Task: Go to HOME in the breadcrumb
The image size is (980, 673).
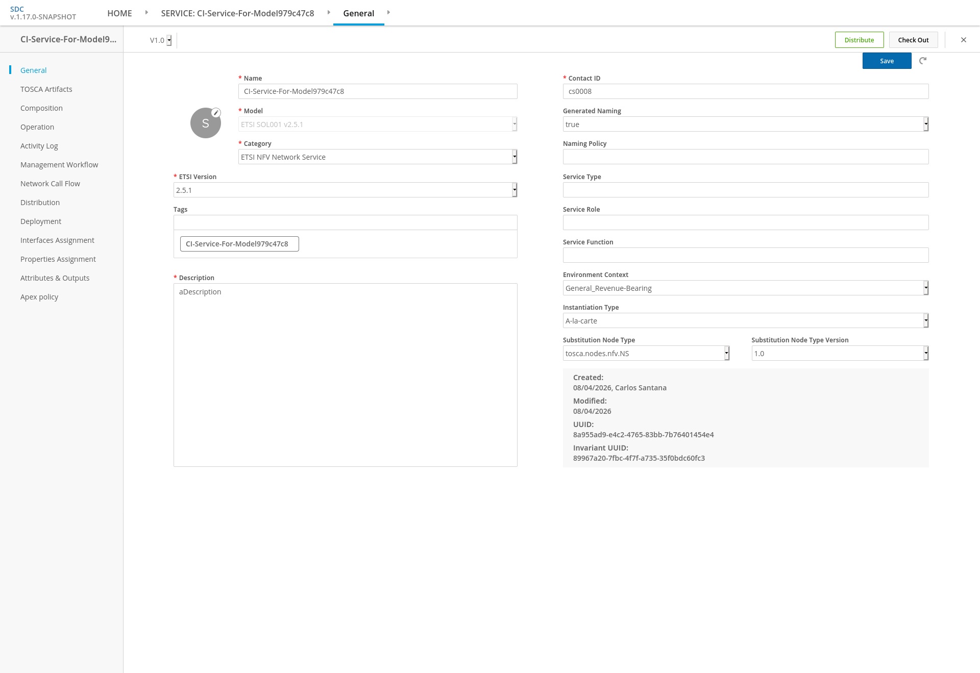Action: point(119,13)
